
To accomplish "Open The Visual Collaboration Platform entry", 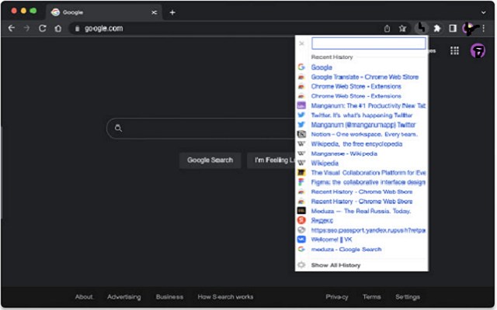I will [x=368, y=173].
